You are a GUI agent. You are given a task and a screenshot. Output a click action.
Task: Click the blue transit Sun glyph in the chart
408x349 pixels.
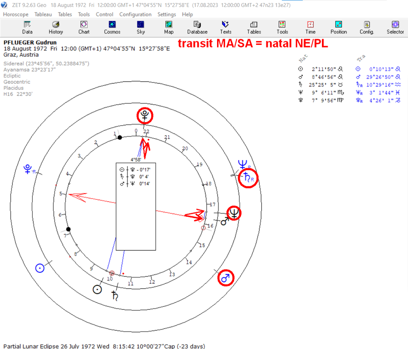tap(40, 268)
